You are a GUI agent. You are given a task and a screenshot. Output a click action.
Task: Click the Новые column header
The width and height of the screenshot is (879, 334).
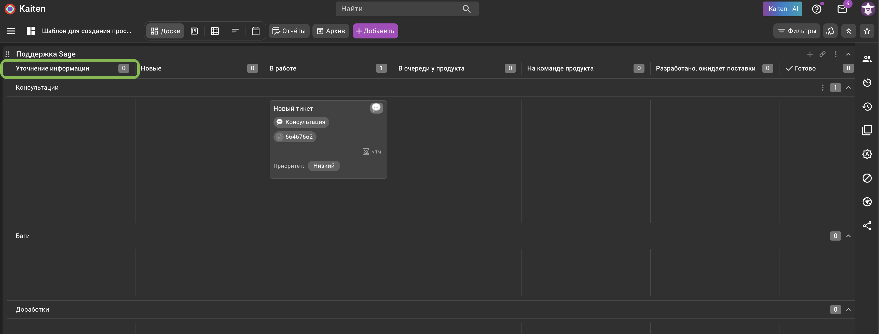[x=151, y=68]
